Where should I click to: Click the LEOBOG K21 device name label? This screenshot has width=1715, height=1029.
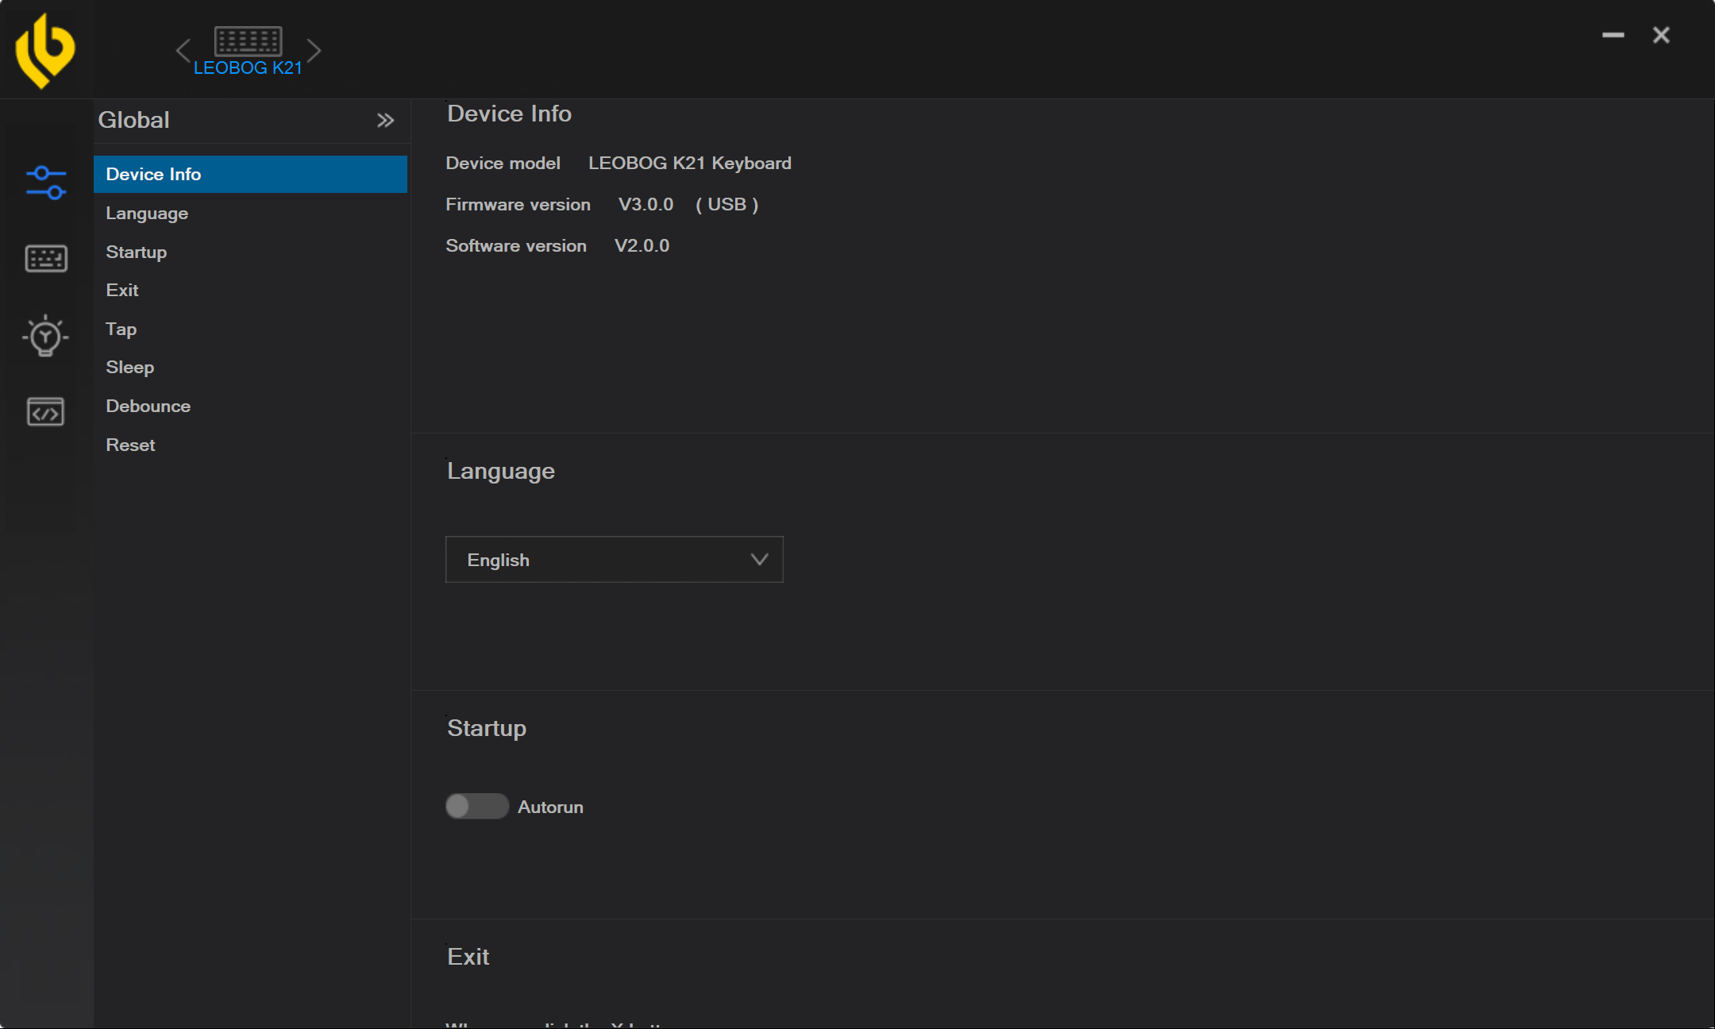click(248, 68)
